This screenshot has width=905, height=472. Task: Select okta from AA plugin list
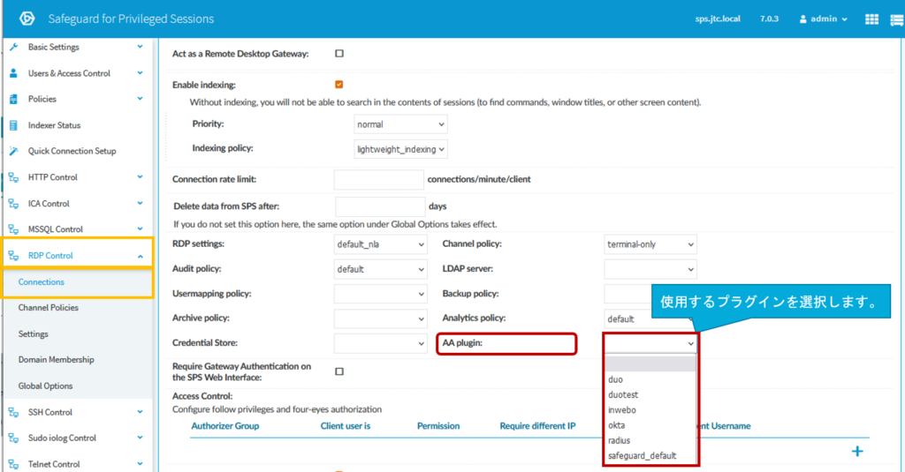pyautogui.click(x=650, y=425)
